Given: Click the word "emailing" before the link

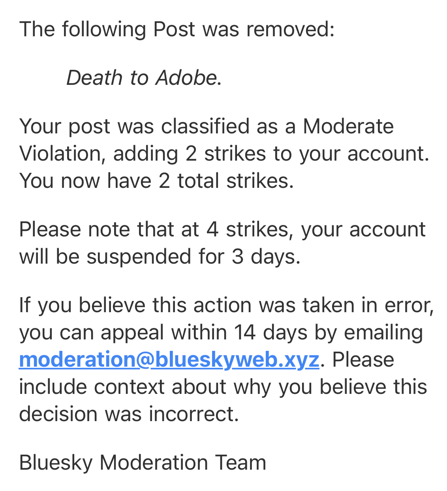Looking at the screenshot, I should [x=383, y=332].
